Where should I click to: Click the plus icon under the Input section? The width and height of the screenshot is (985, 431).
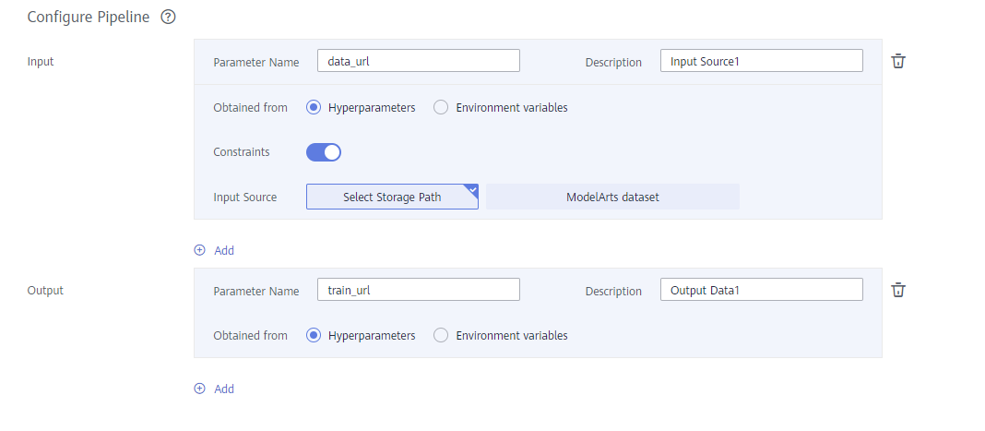coord(199,250)
